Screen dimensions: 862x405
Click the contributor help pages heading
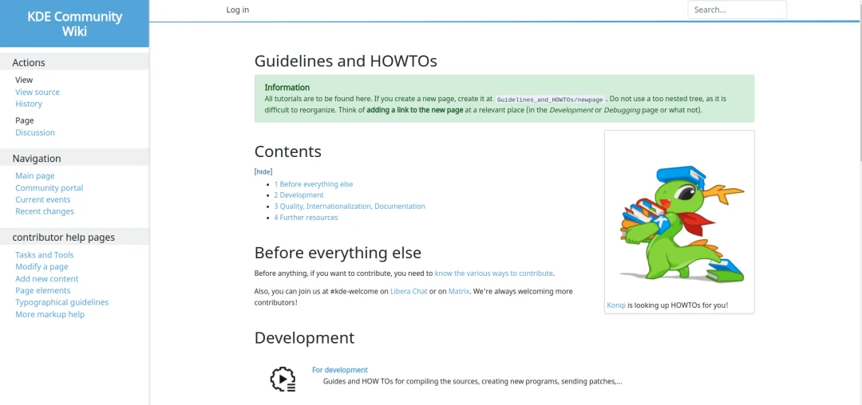(64, 238)
